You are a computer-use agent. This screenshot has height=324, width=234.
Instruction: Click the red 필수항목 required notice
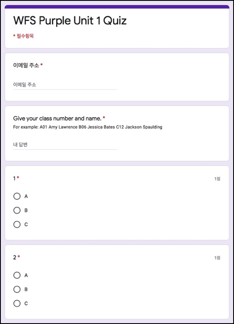click(23, 36)
